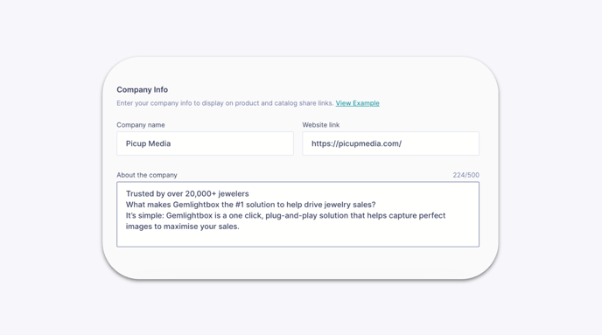Image resolution: width=602 pixels, height=335 pixels.
Task: Click the About the company label
Action: (147, 175)
